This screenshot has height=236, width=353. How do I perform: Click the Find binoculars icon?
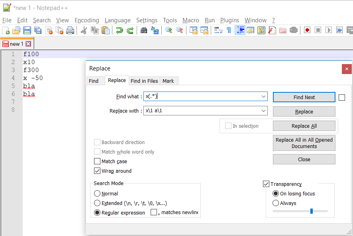pyautogui.click(x=144, y=30)
